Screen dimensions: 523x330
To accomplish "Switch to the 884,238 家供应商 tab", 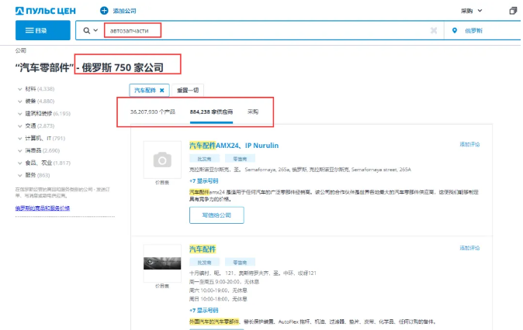I will (x=212, y=112).
